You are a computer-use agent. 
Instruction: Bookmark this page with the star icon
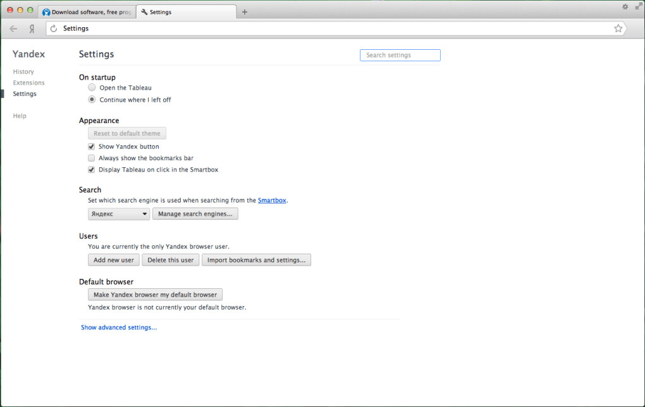pyautogui.click(x=618, y=28)
